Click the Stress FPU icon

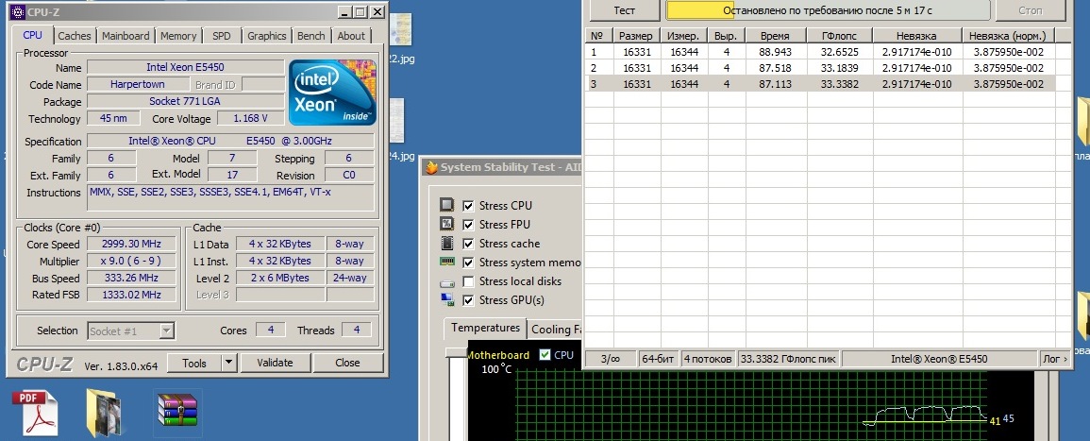coord(447,224)
